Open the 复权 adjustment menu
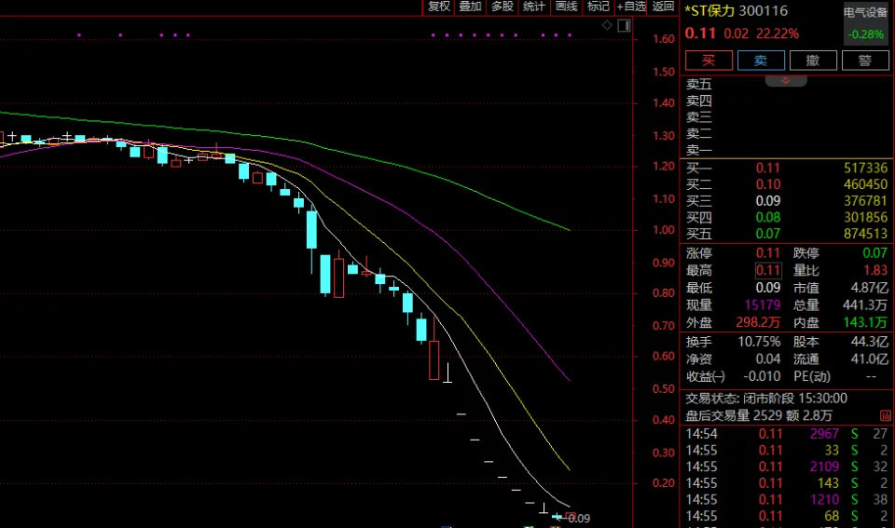Image resolution: width=895 pixels, height=528 pixels. click(439, 7)
